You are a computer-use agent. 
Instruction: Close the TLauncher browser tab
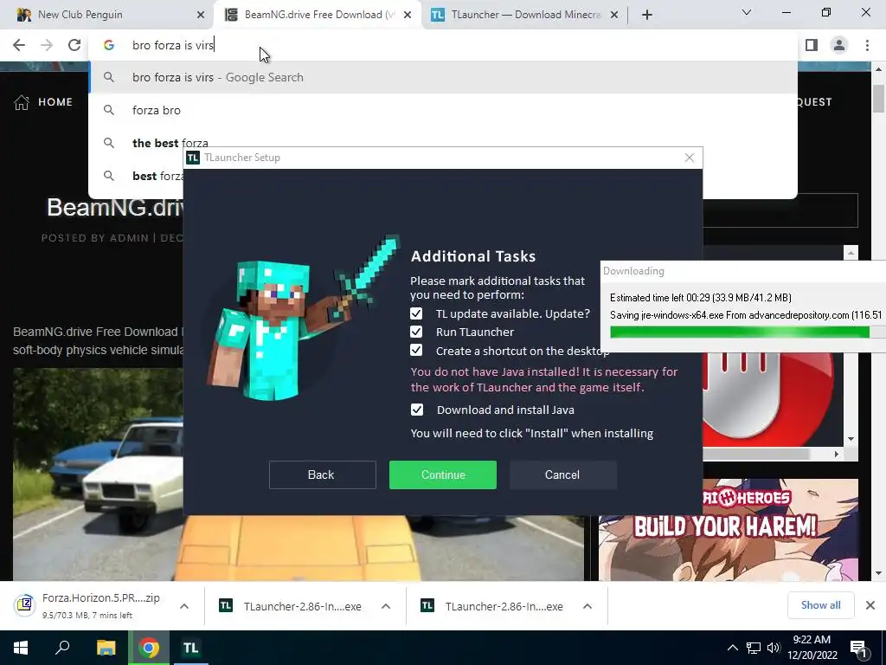[x=614, y=15]
